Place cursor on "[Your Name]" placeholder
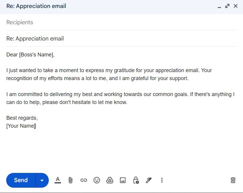 pyautogui.click(x=21, y=126)
